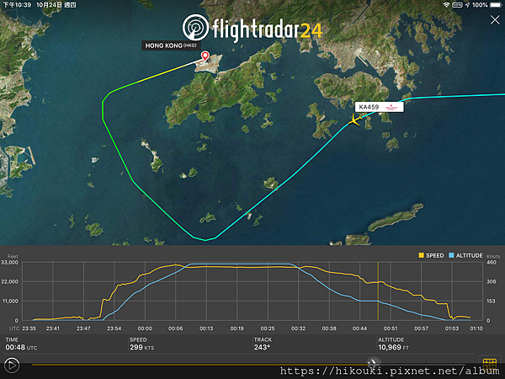The width and height of the screenshot is (505, 379).
Task: Select the TRACK 243° readout
Action: (x=263, y=344)
